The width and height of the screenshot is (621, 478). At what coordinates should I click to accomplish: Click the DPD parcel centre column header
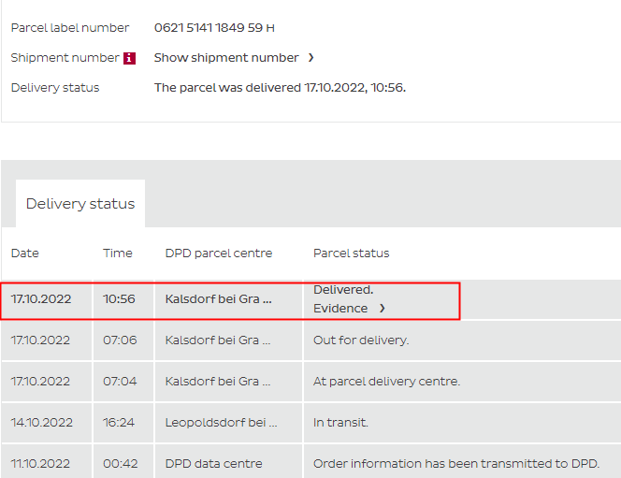coord(219,253)
